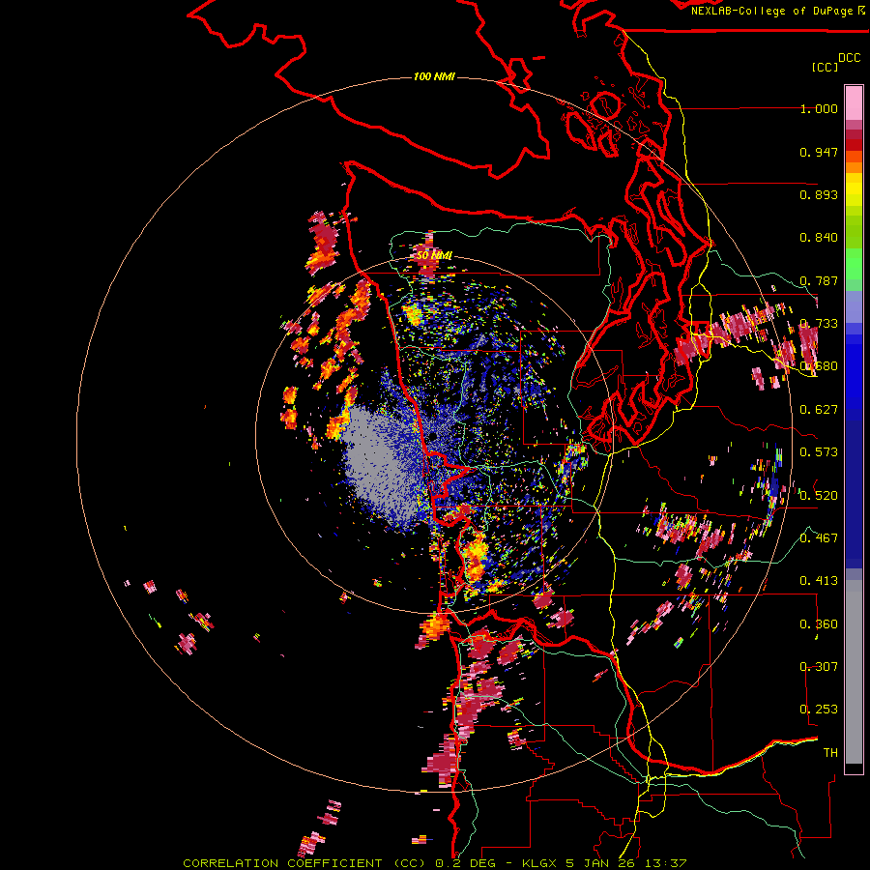Click the 50 NMI range ring label

coord(434,256)
